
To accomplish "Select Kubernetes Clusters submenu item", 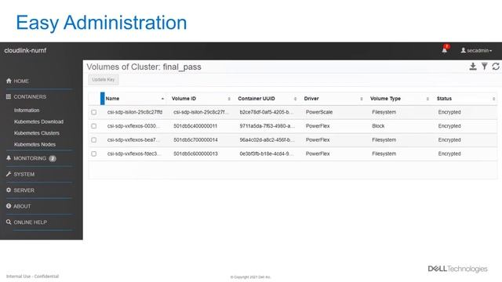I will 37,133.
